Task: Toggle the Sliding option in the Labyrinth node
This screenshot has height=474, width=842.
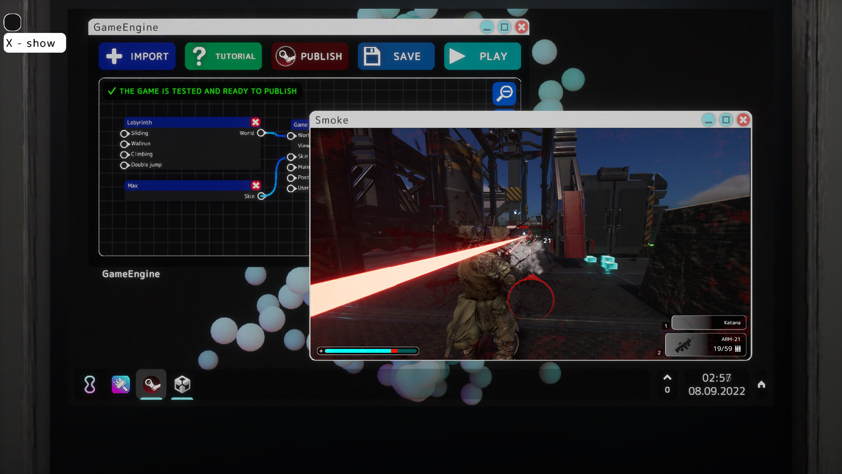Action: click(x=124, y=133)
